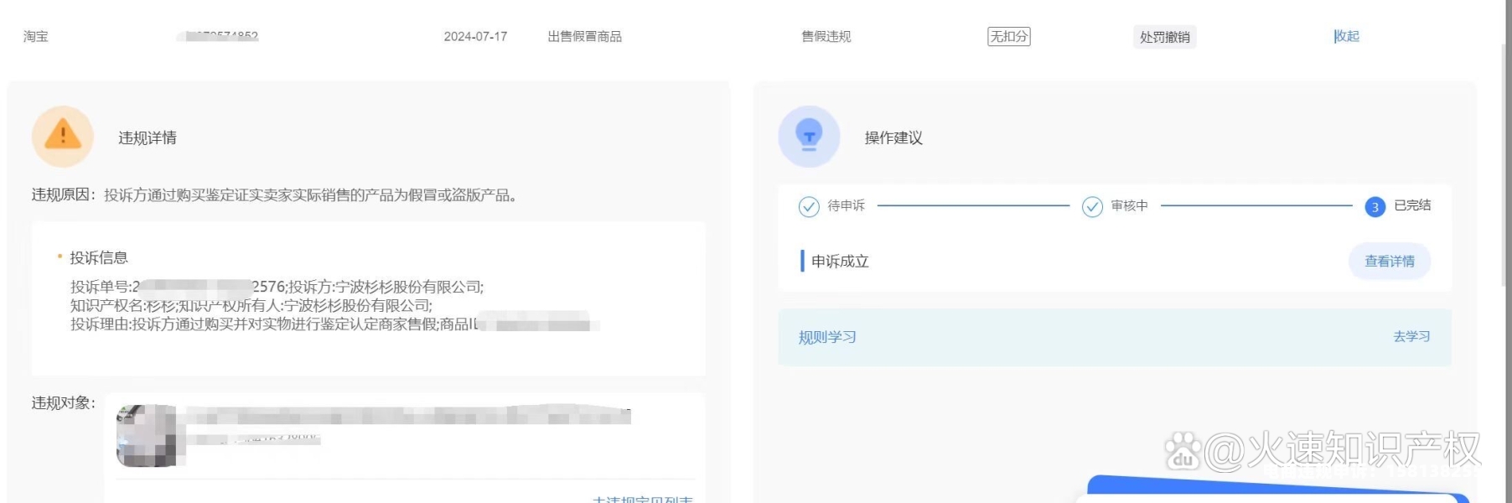The image size is (1512, 503).
Task: Click the 操作建议 heading
Action: (893, 137)
